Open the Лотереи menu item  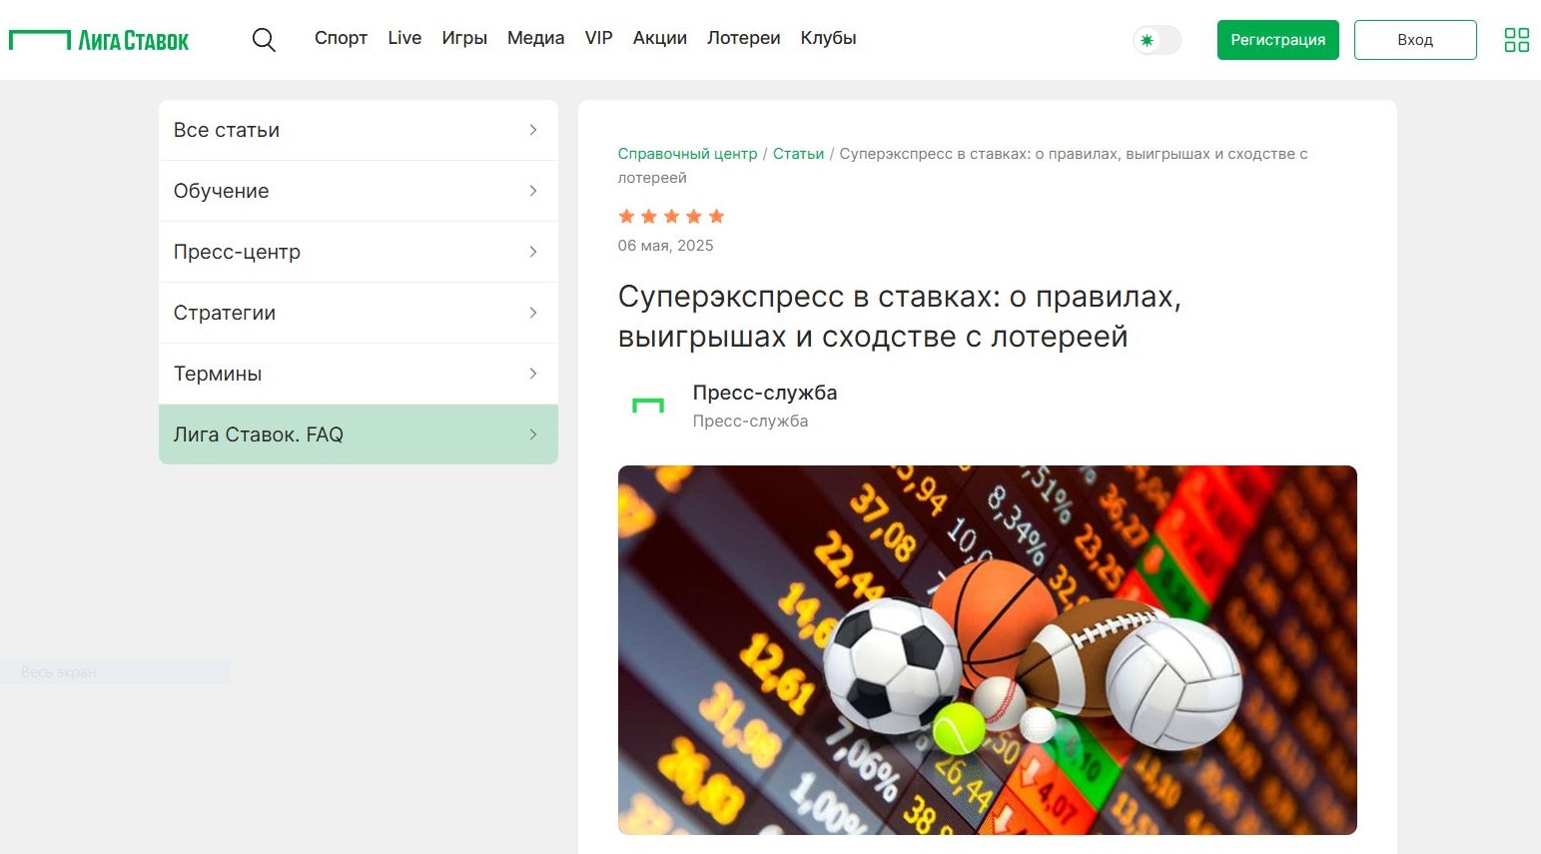pos(744,38)
